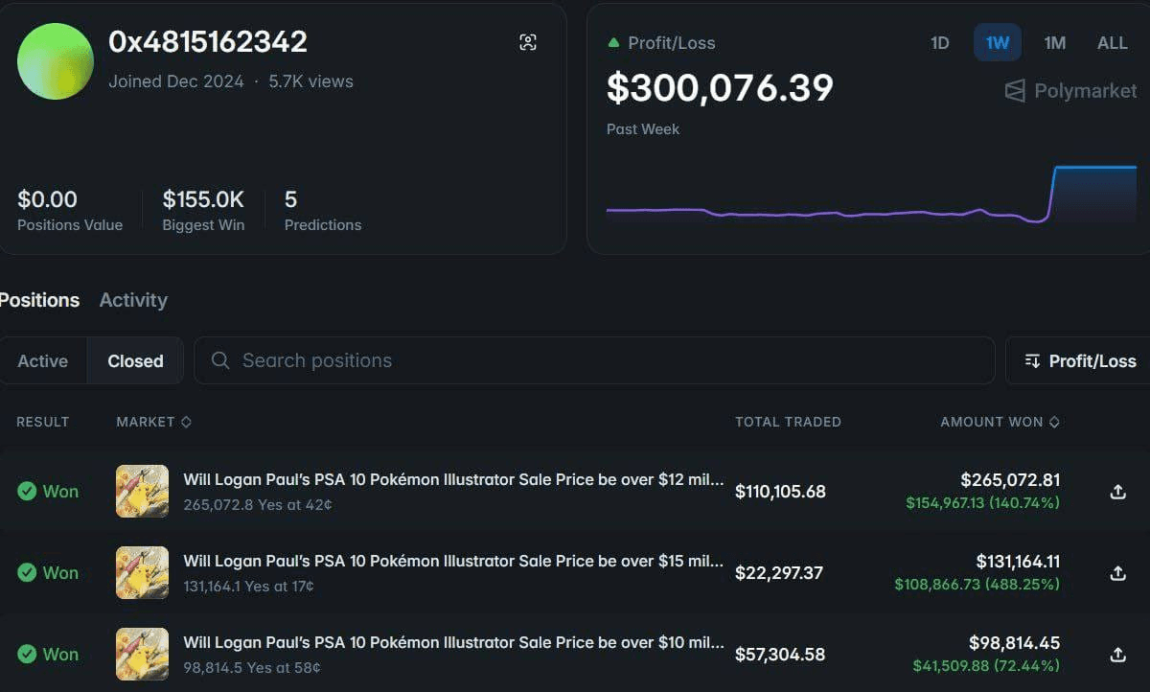The image size is (1150, 692).
Task: Switch to Active positions tab
Action: pyautogui.click(x=43, y=361)
